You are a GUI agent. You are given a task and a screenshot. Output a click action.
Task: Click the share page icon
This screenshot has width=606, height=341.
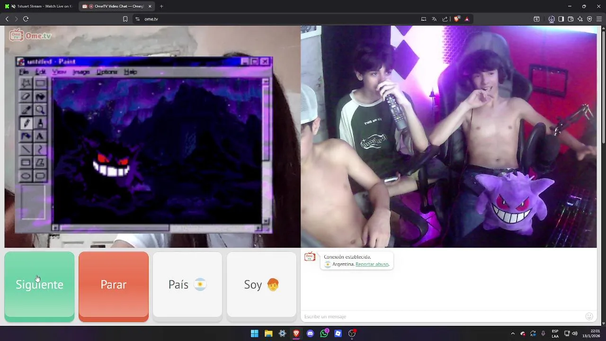[445, 19]
